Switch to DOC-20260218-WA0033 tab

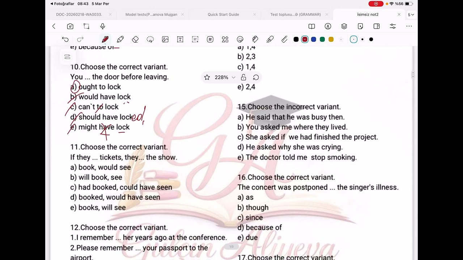[79, 14]
